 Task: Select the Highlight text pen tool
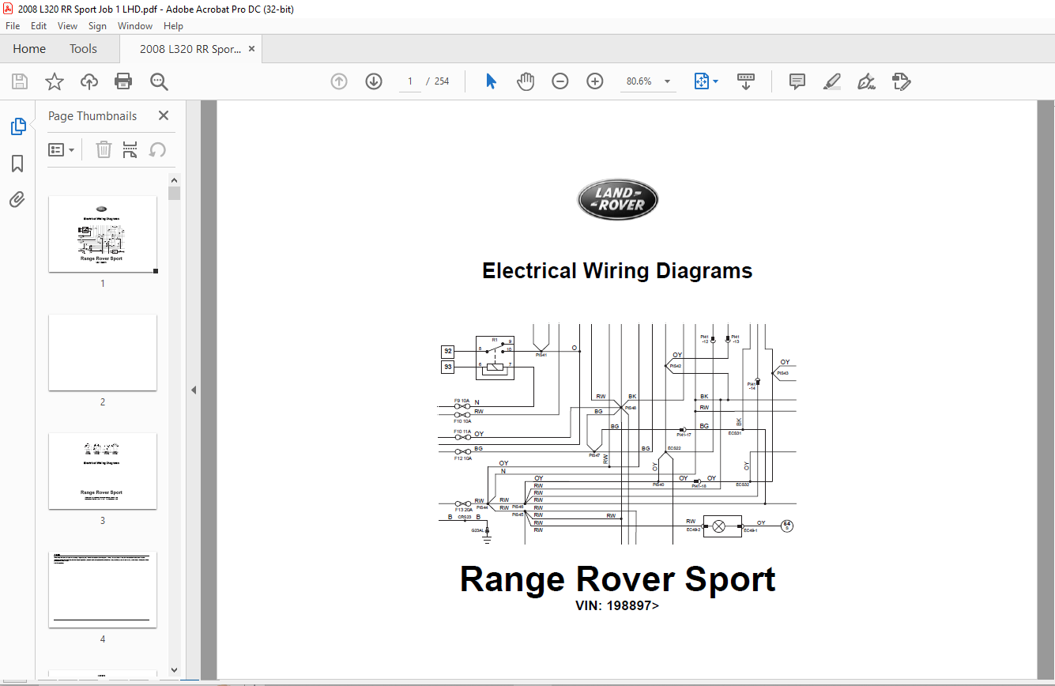pos(831,81)
